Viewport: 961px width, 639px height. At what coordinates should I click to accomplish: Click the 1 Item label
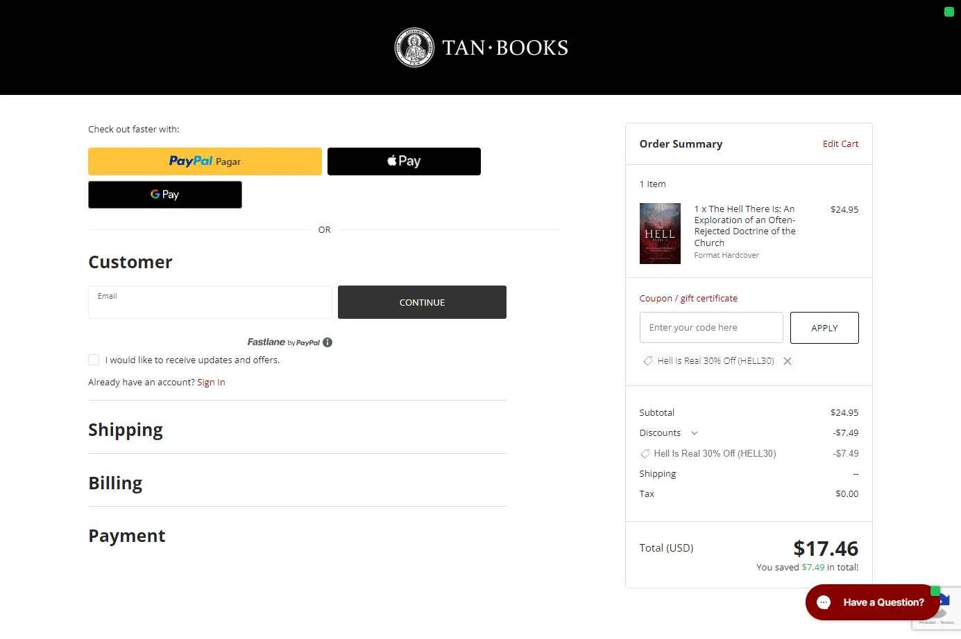(x=652, y=184)
